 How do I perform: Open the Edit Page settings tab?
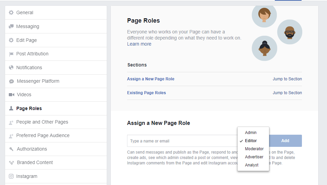[x=26, y=40]
